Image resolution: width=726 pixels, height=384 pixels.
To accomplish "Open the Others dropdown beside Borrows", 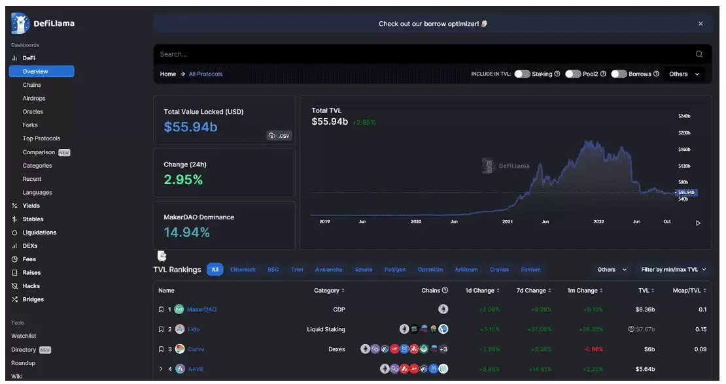I will click(684, 74).
